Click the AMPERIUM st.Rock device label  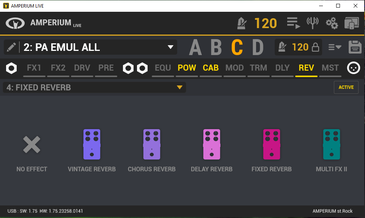(x=332, y=211)
